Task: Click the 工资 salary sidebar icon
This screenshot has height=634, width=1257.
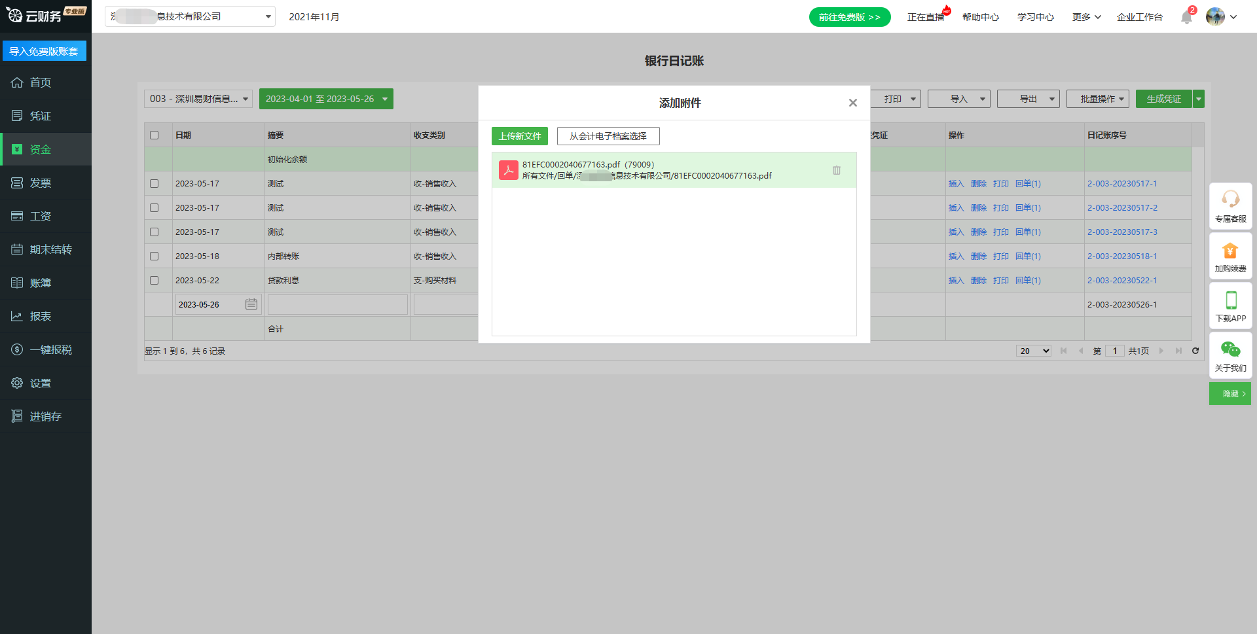Action: 17,216
